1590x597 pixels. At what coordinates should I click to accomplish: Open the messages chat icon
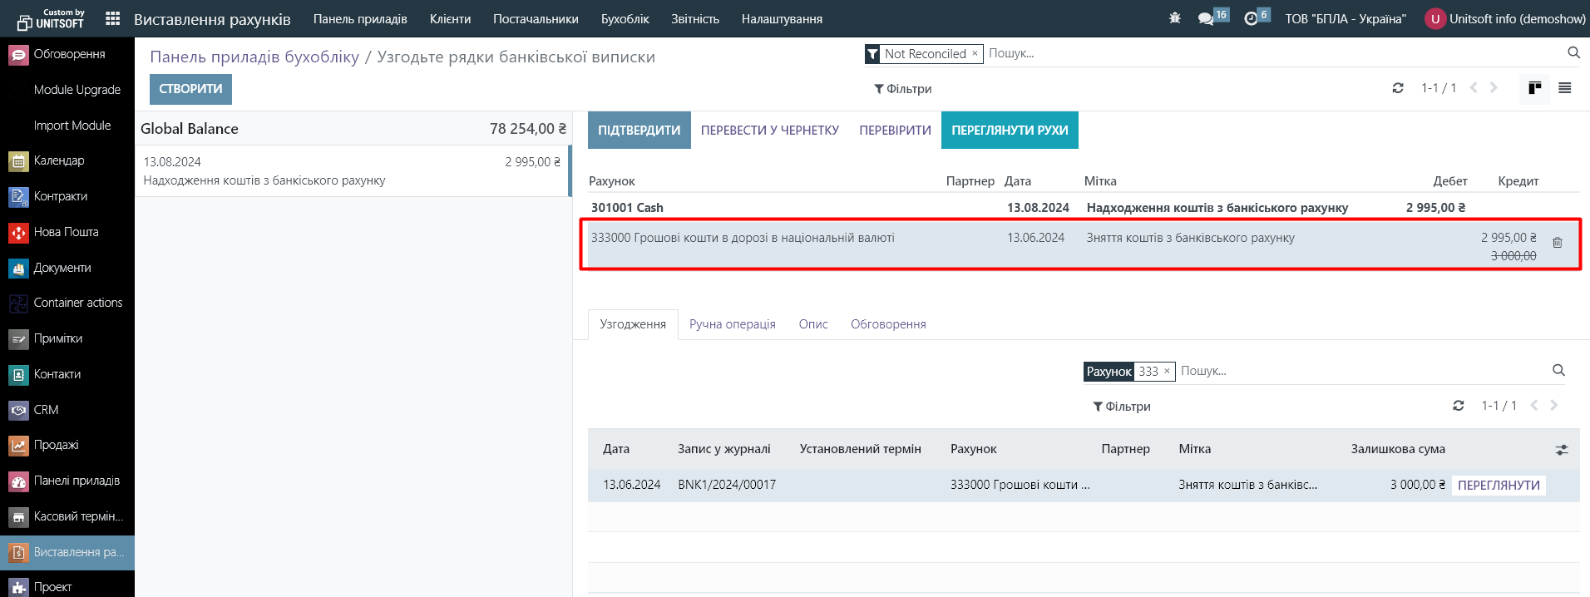click(x=1206, y=18)
